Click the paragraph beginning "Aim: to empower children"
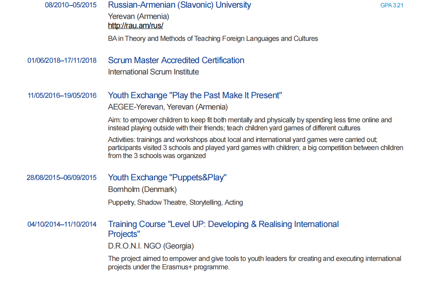The image size is (430, 281). point(250,124)
